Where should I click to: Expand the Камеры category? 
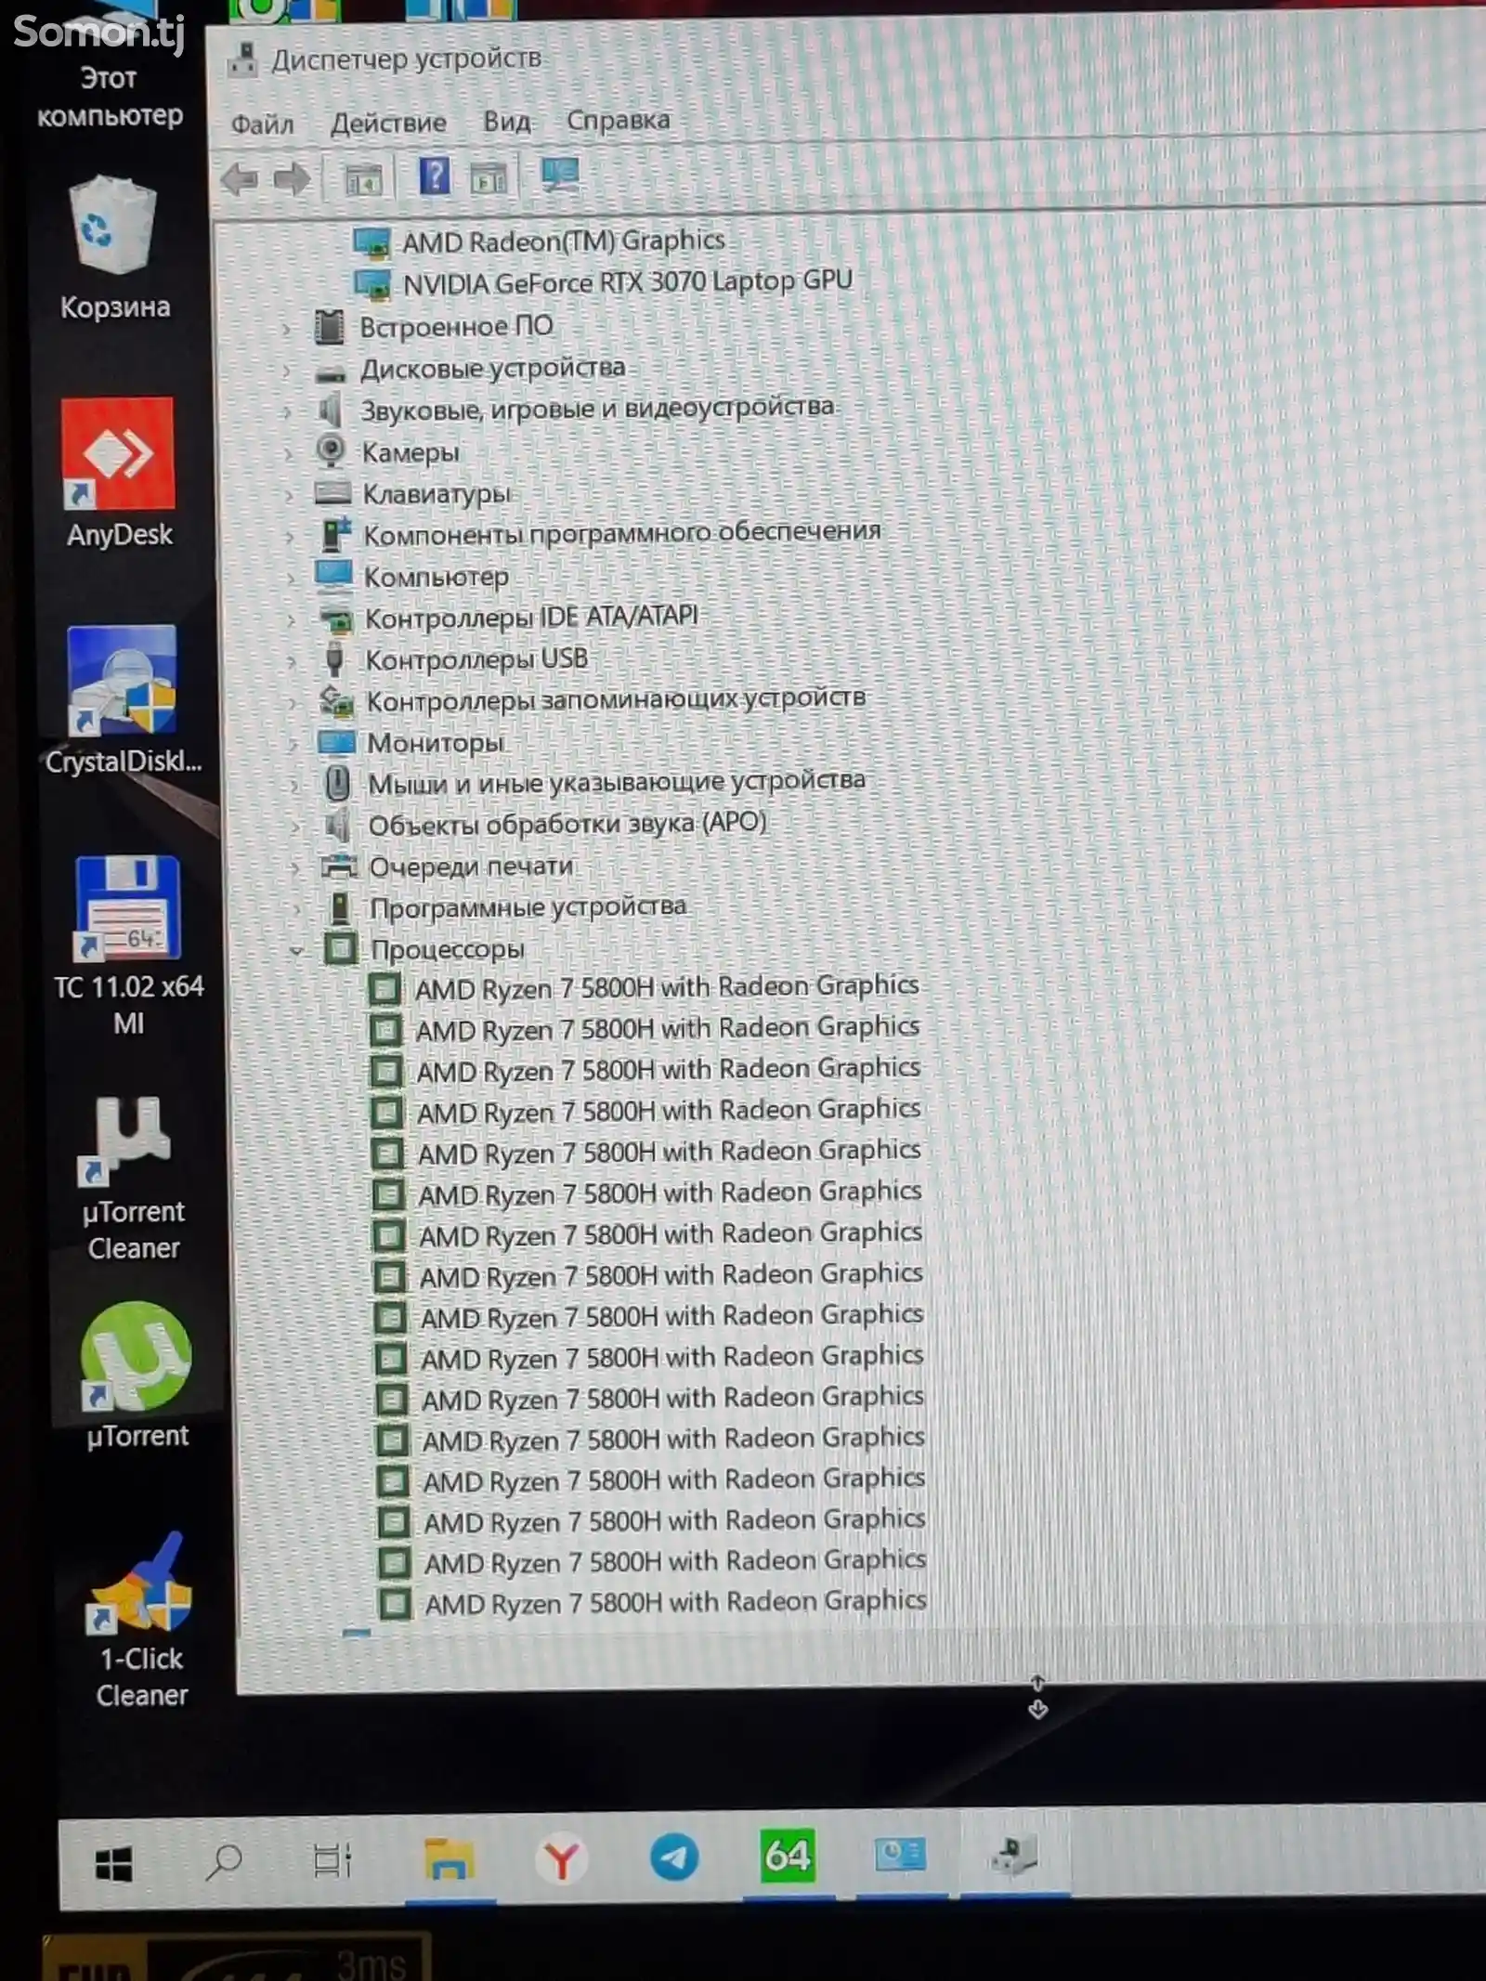click(289, 453)
